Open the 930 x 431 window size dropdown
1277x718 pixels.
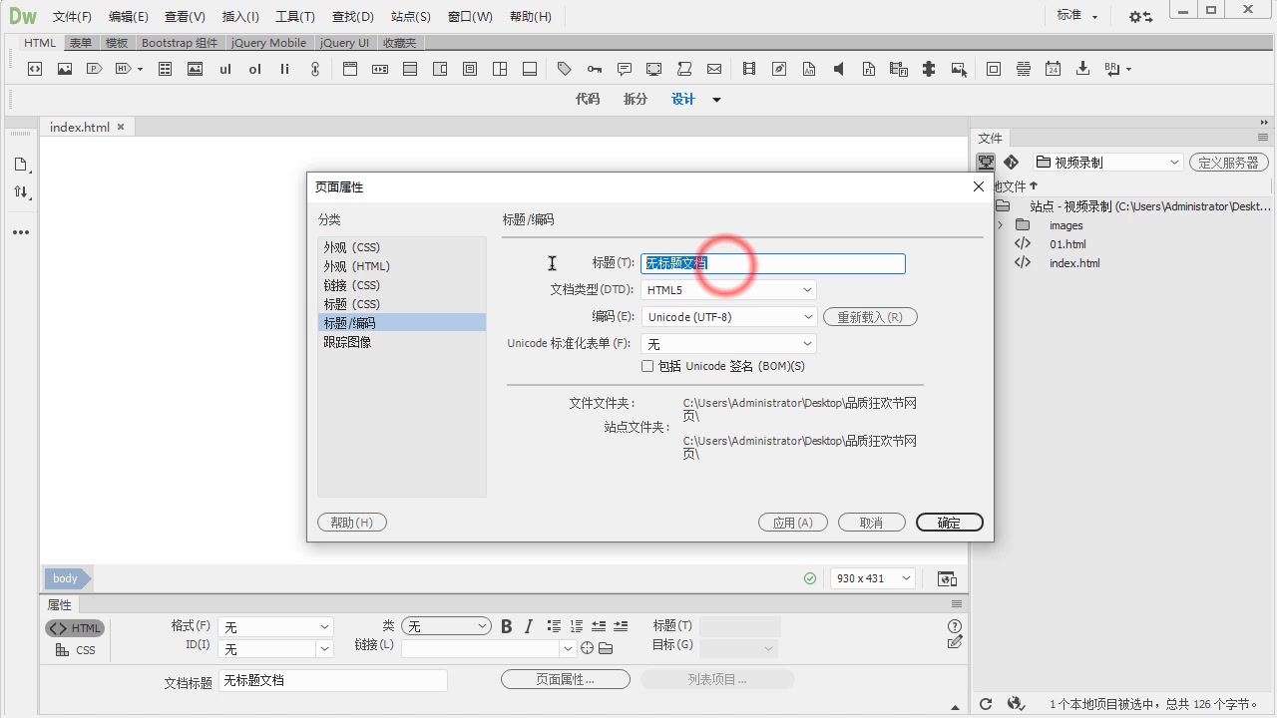pyautogui.click(x=873, y=578)
